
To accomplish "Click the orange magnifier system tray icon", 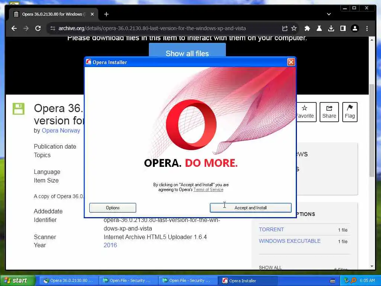I will pyautogui.click(x=353, y=280).
